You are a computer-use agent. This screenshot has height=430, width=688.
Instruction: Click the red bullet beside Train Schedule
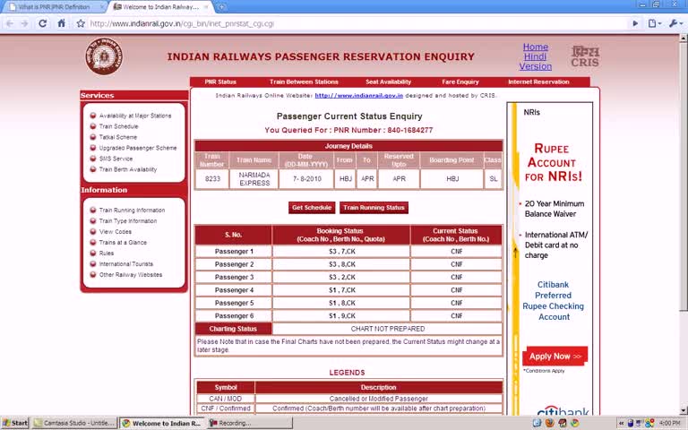[x=92, y=126]
